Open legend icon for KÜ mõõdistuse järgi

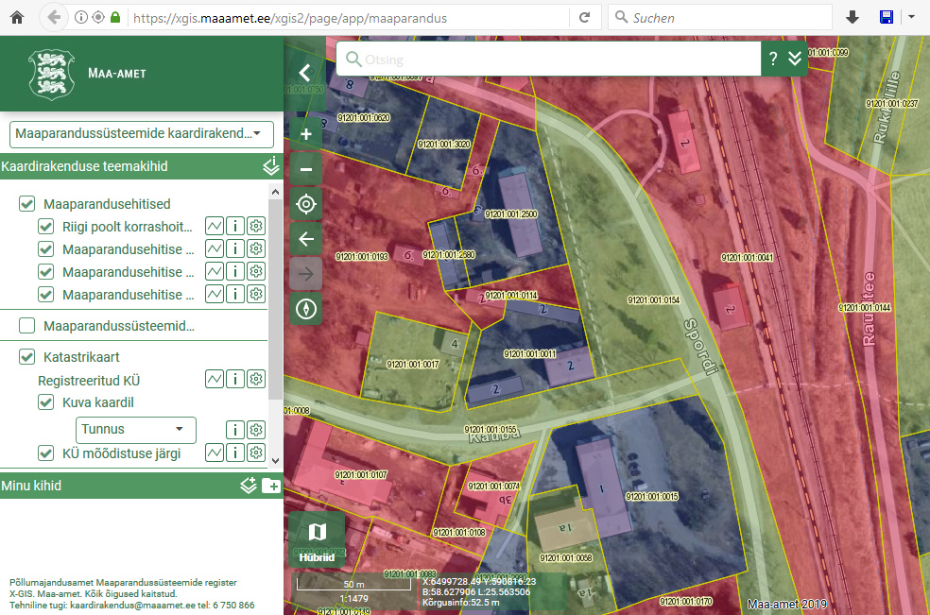click(215, 453)
